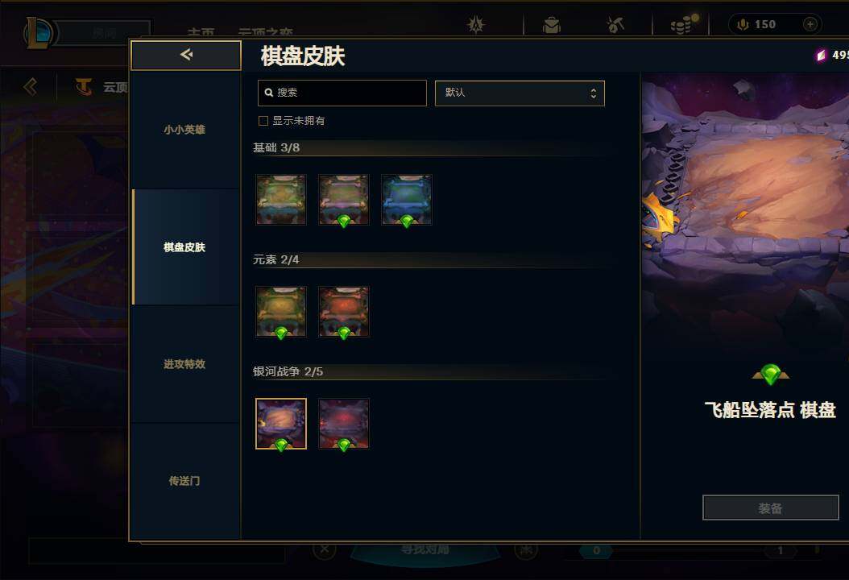Click the 装备 equip button
This screenshot has width=849, height=580.
(x=770, y=508)
